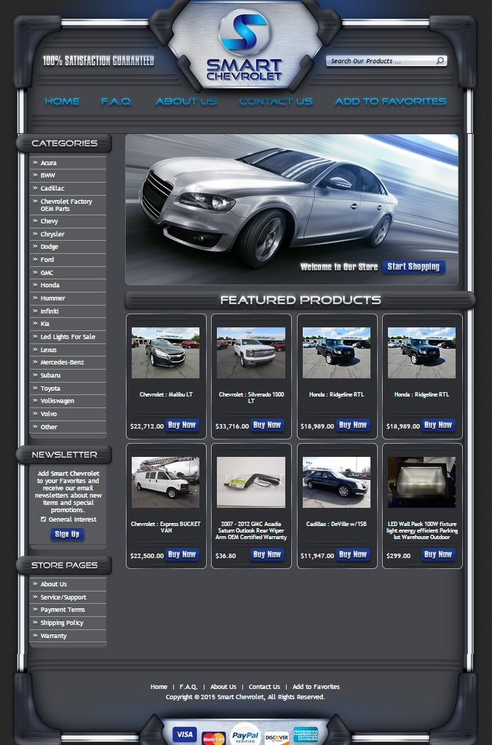Viewport: 492px width, 745px height.
Task: Toggle the General Interest checkbox
Action: click(x=44, y=519)
